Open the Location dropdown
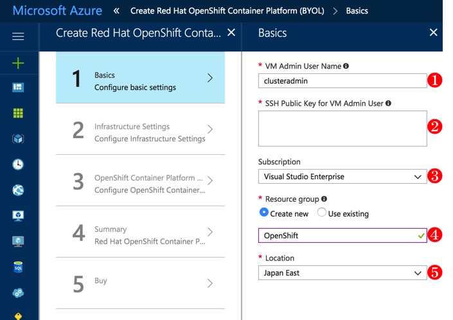 click(x=342, y=273)
